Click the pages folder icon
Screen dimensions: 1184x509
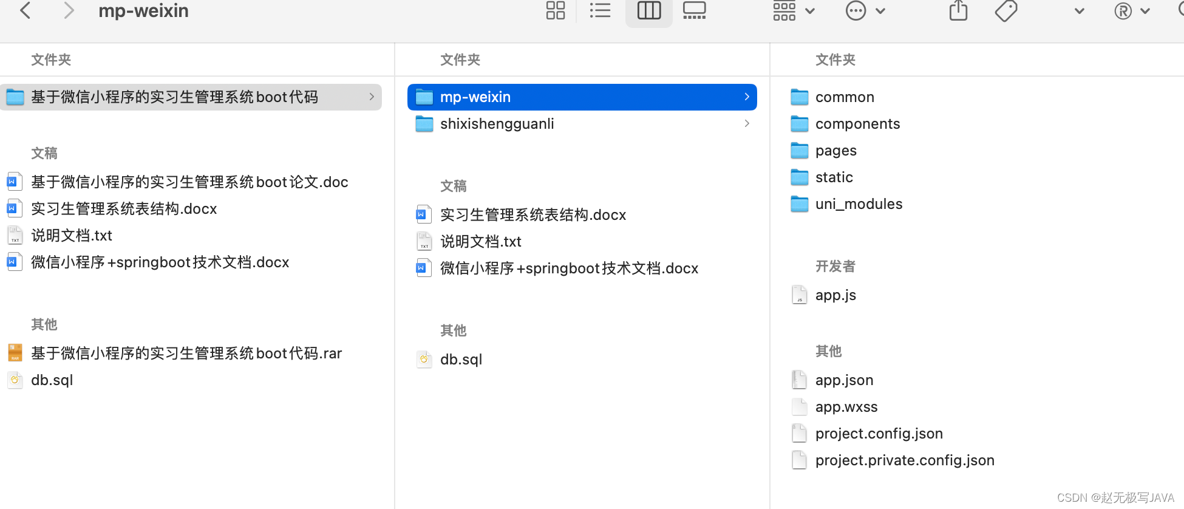[800, 151]
